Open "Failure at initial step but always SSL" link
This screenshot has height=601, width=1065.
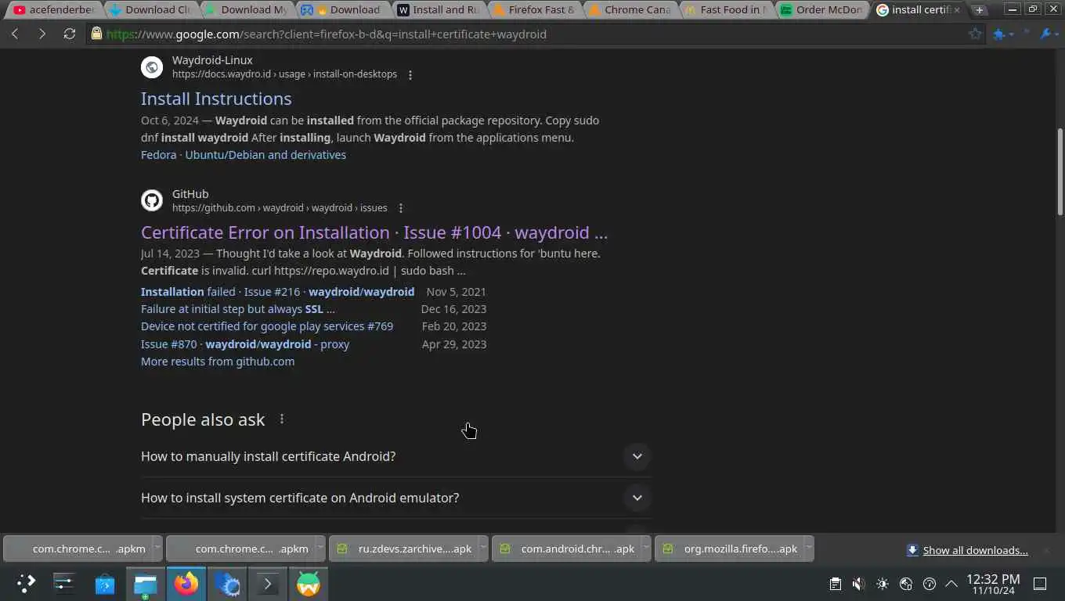238,309
